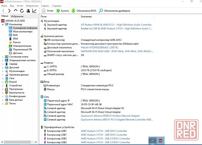
Task: Click the Back navigation arrow
Action: pyautogui.click(x=3, y=11)
